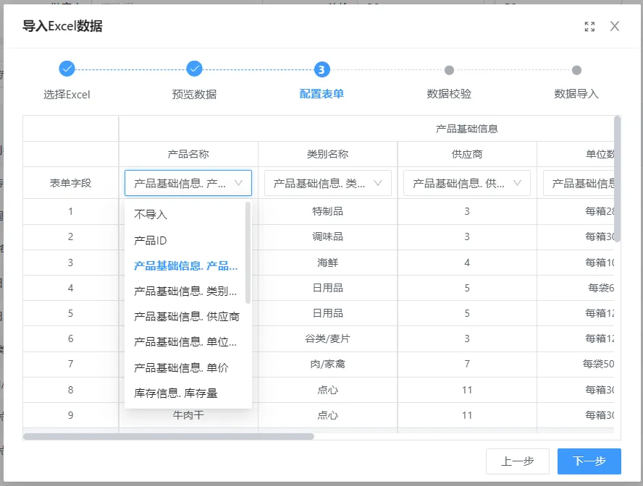Choose 库存信息. 库存量 option
Viewport: 643px width, 486px height.
click(176, 393)
